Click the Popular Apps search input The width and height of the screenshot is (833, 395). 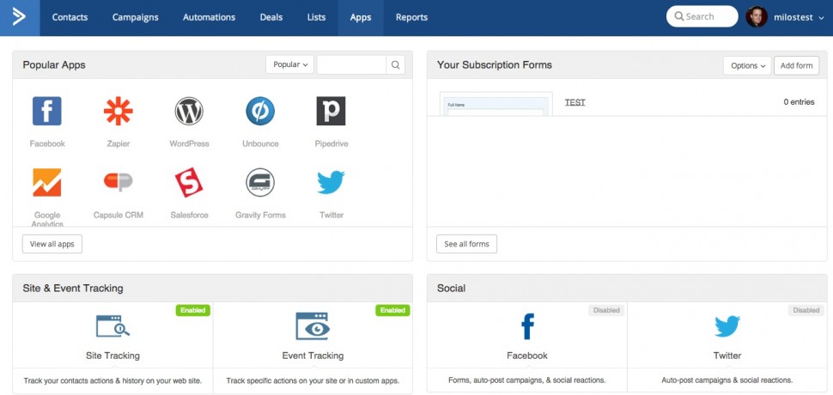pyautogui.click(x=352, y=64)
